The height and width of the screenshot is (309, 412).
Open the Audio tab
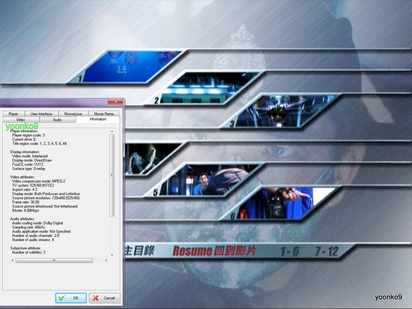[57, 119]
